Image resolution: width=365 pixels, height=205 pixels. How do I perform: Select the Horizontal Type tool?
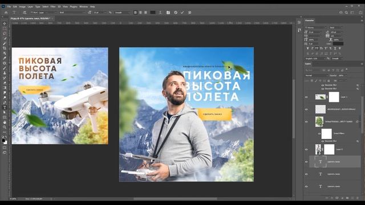coord(5,108)
